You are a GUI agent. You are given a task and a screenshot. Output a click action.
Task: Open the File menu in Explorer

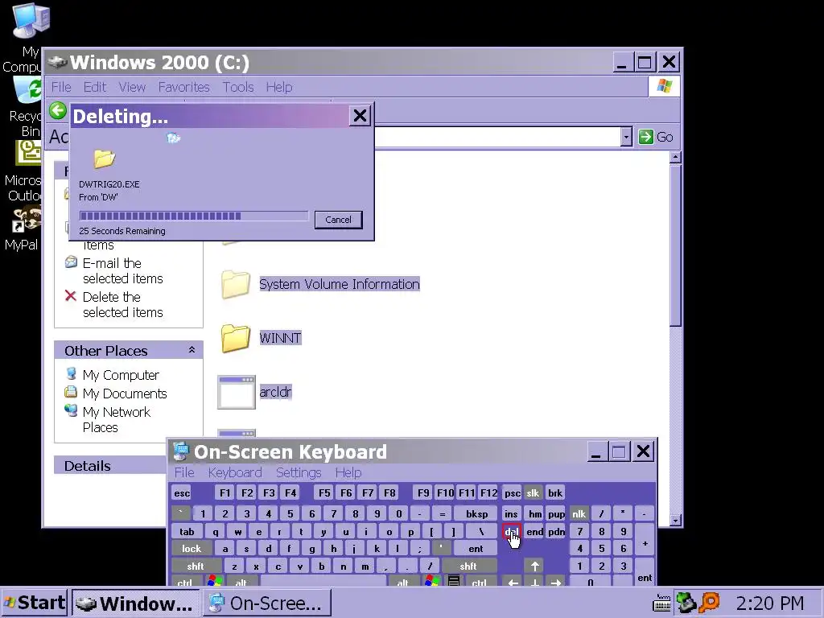(61, 87)
